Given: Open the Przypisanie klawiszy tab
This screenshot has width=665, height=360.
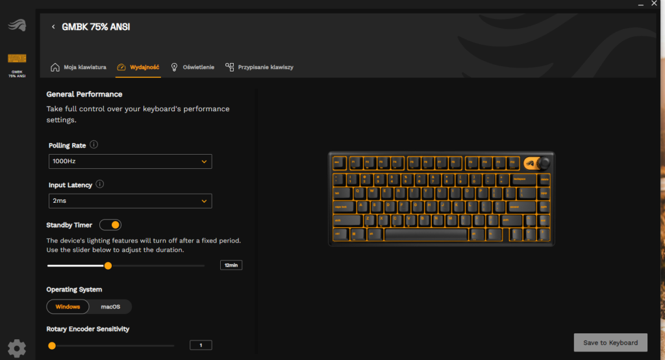Looking at the screenshot, I should [x=259, y=67].
